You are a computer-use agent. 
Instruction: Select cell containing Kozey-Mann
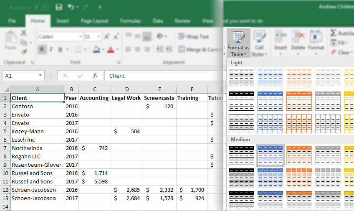[37, 131]
